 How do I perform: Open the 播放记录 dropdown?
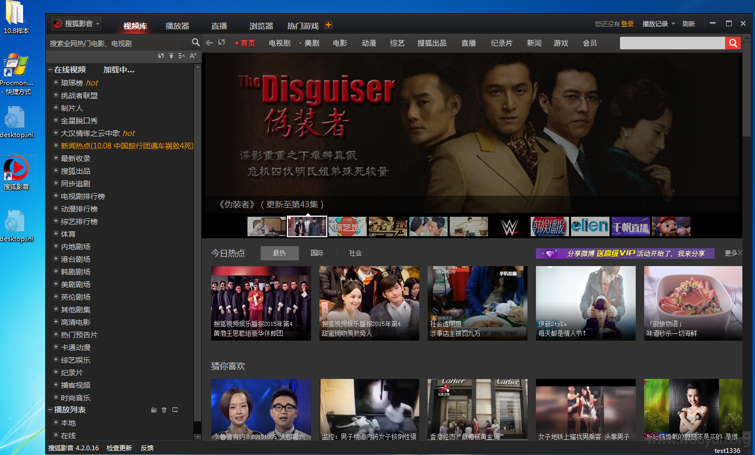pos(658,24)
